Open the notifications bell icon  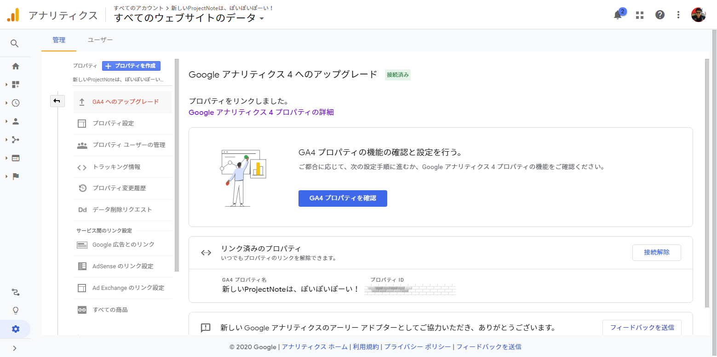coord(618,15)
